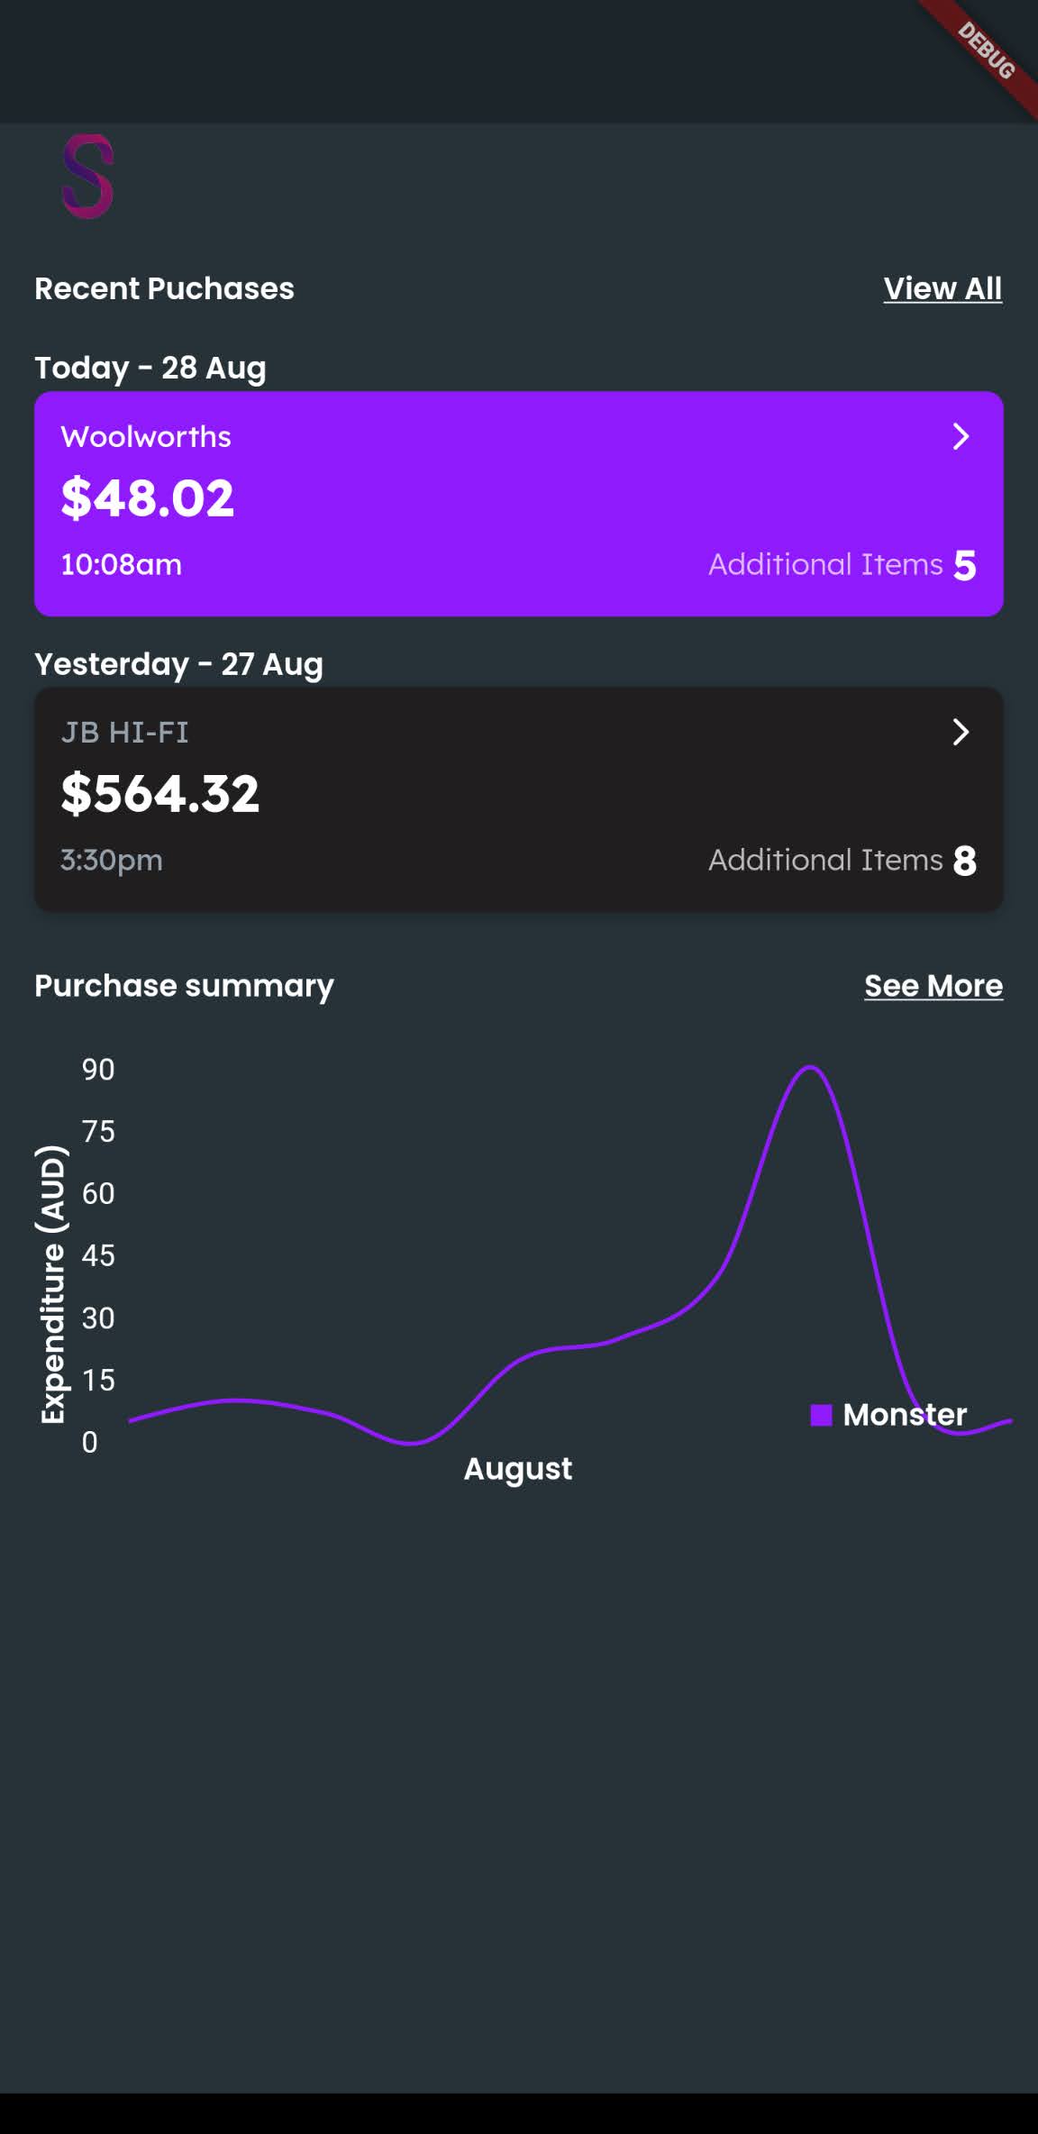Click the JB HI-FI store name
1038x2134 pixels.
[x=125, y=733]
